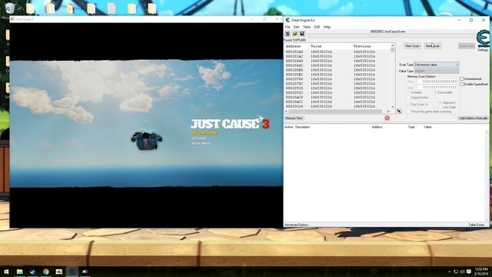Click the Start address input field
This screenshot has width=492, height=277.
click(x=437, y=82)
